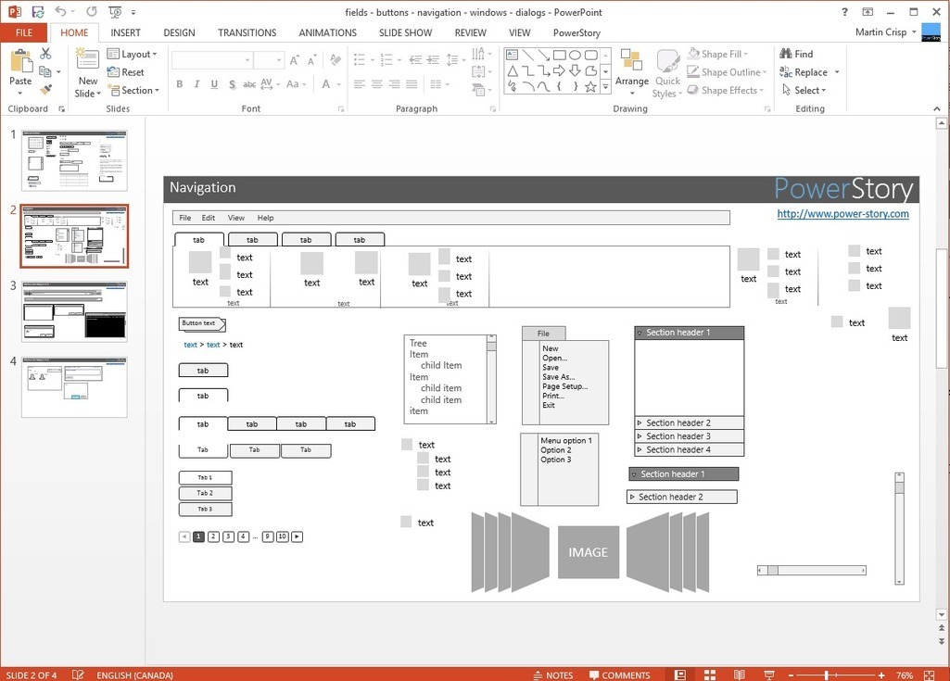The width and height of the screenshot is (950, 681).
Task: Toggle the Comments pane
Action: 619,675
